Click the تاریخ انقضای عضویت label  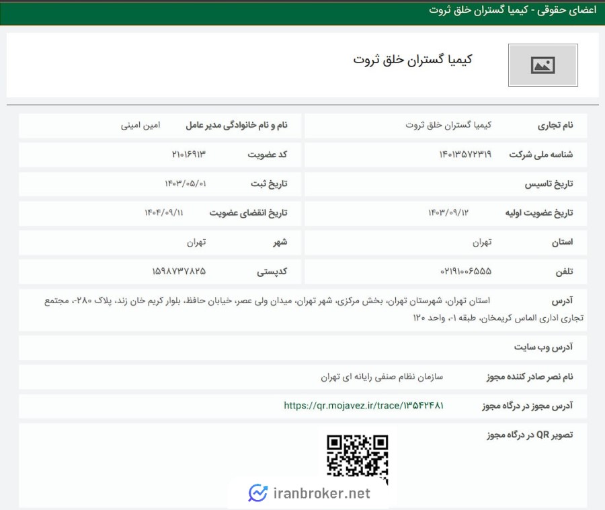(249, 213)
